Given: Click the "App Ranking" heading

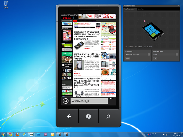Looking at the screenshot, I should coord(105,37).
